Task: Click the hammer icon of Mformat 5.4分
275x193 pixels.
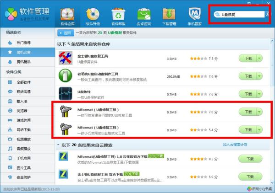Action: tap(66, 129)
